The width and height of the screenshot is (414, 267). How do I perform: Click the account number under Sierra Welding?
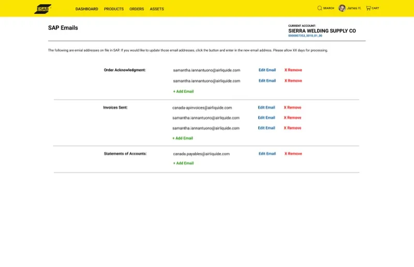point(305,36)
